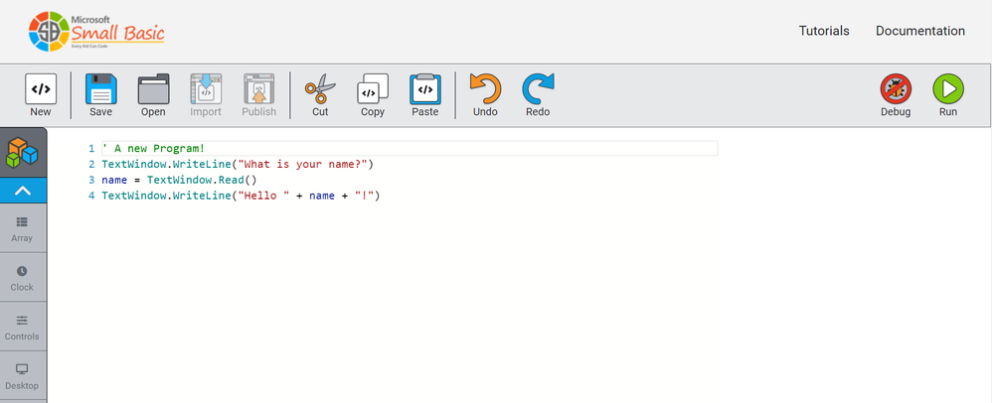Copy selected code
This screenshot has height=403, width=992.
[x=373, y=95]
